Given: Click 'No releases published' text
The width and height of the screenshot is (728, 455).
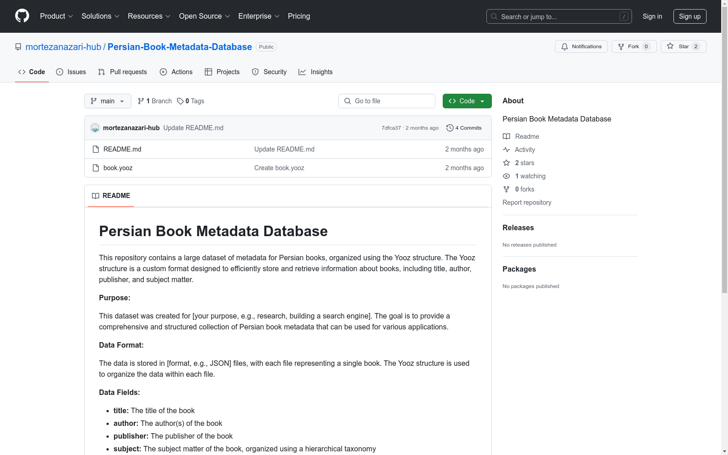Looking at the screenshot, I should point(530,245).
